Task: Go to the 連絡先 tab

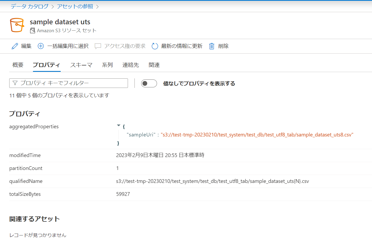Action: coord(131,65)
